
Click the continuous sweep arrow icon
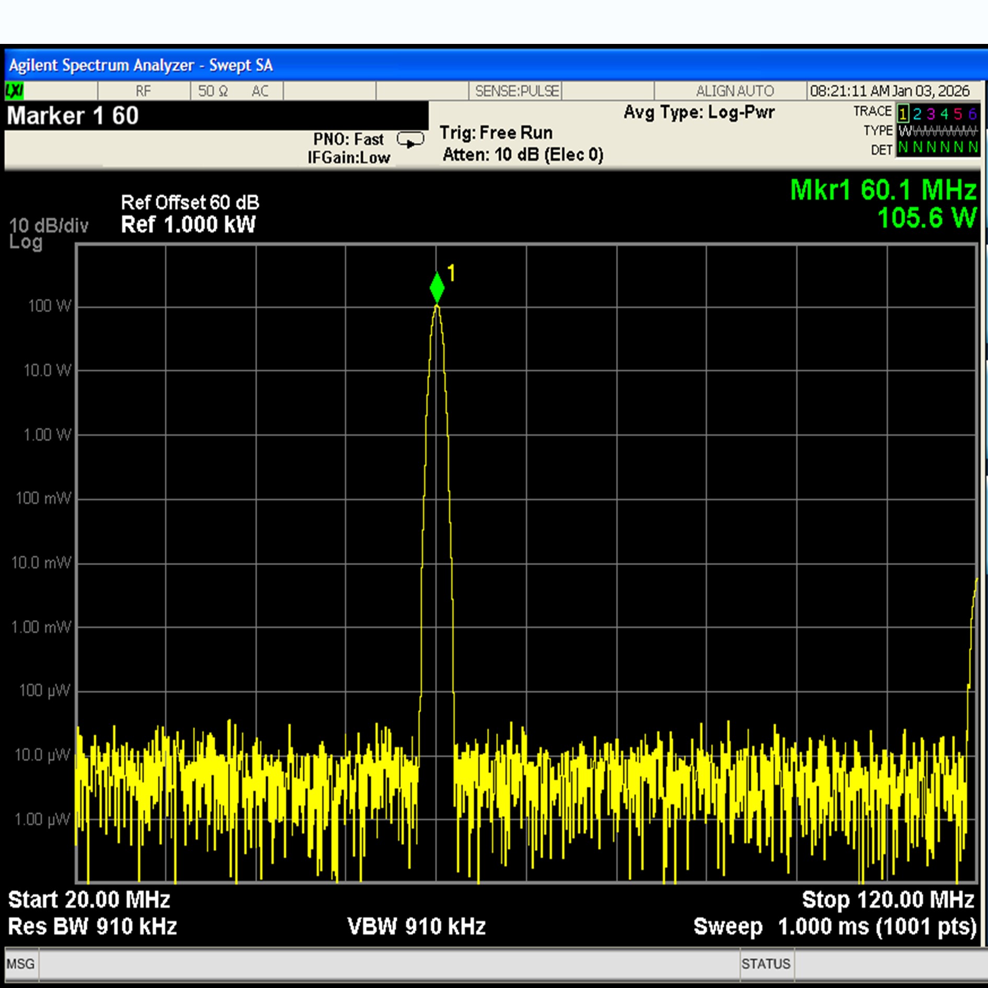point(410,141)
